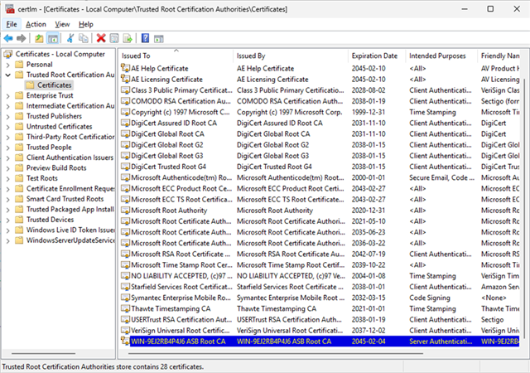Expand the WindowsServerUpdateServices node
Viewport: 530px width, 373px height.
[x=8, y=240]
